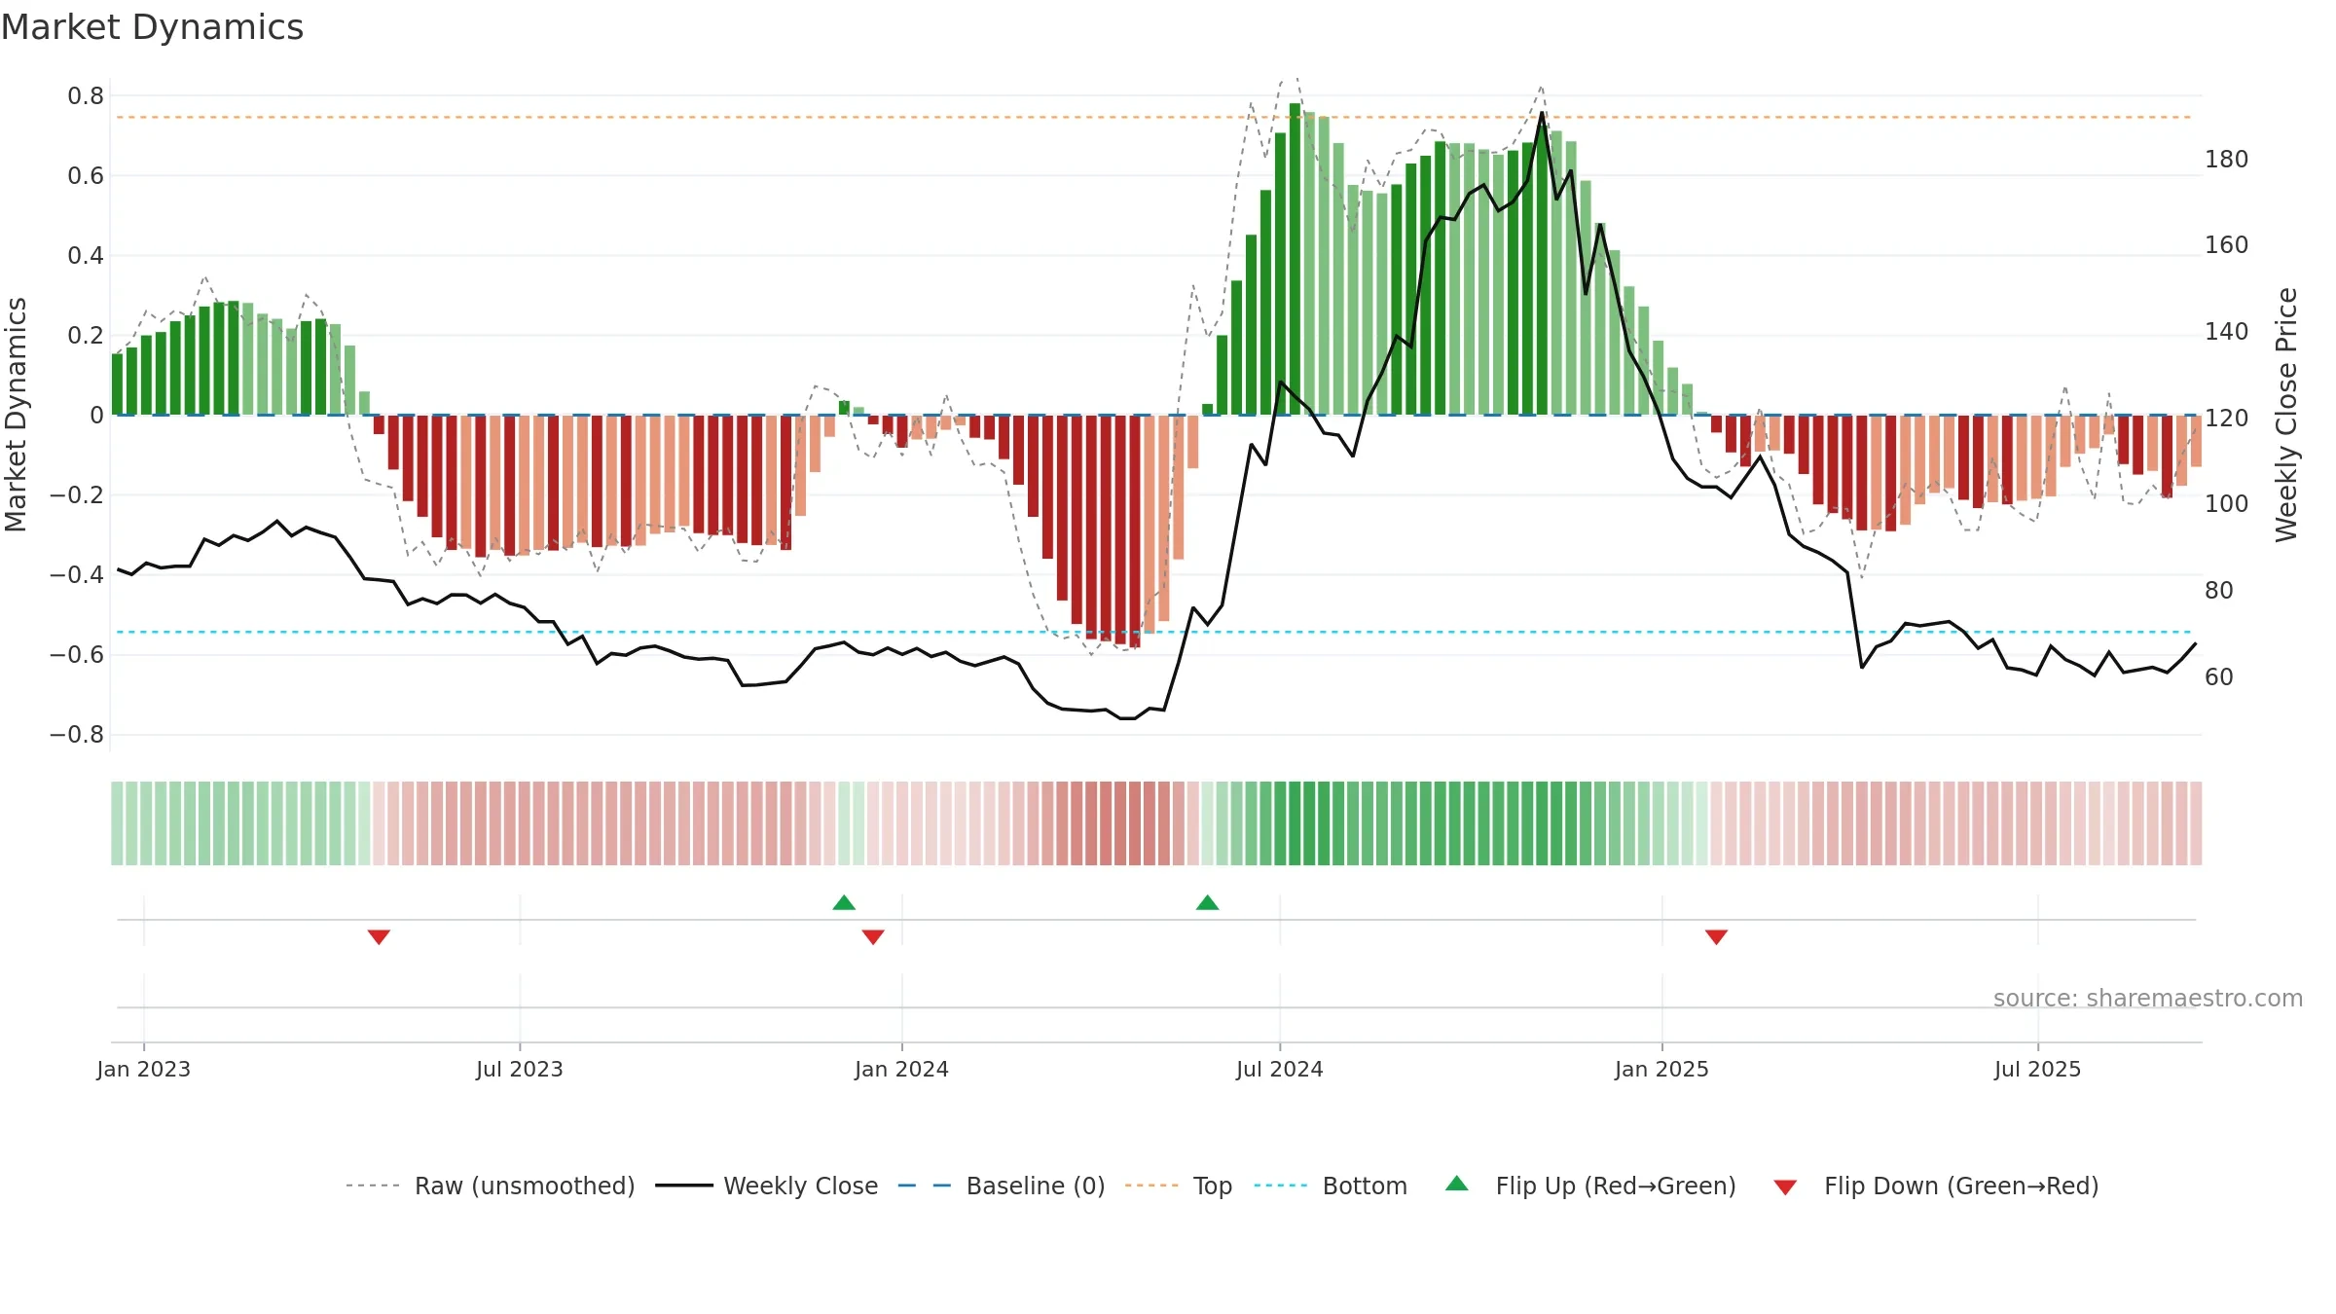Click the green Flip Up triangle icon in legend
The height and width of the screenshot is (1314, 2336).
click(1457, 1184)
